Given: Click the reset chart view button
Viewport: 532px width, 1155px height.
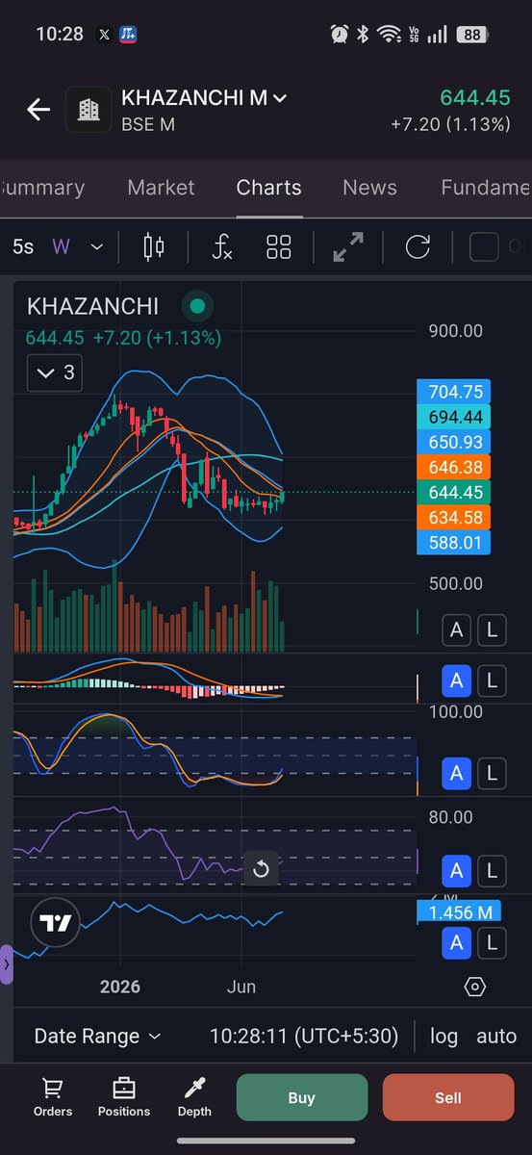Looking at the screenshot, I should pos(260,870).
